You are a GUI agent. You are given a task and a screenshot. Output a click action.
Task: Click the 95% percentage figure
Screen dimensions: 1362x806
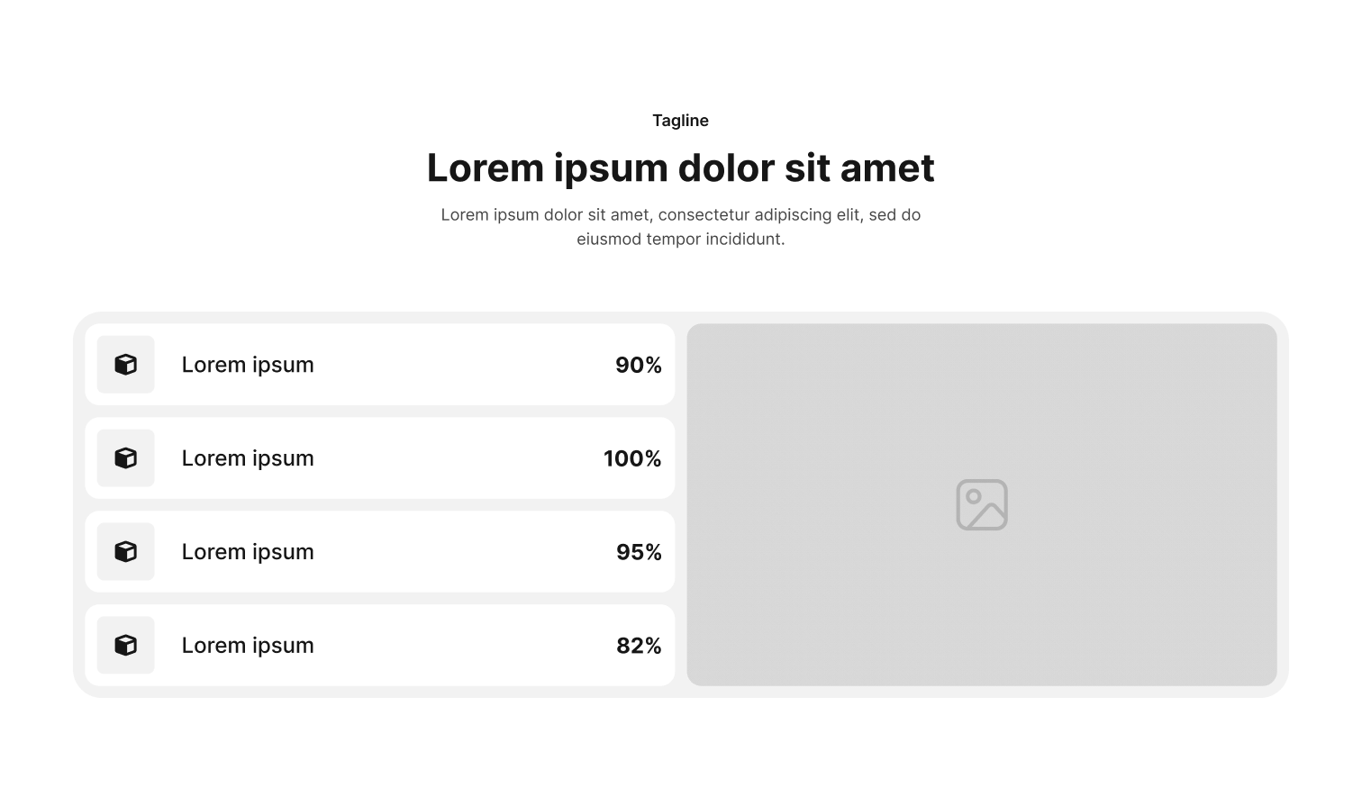[639, 553]
